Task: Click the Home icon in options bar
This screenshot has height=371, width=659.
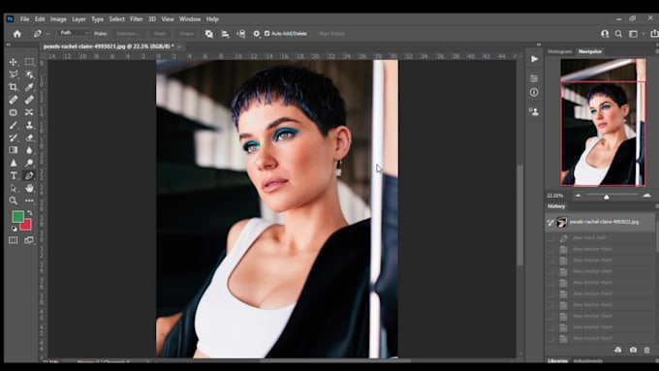Action: pos(16,34)
